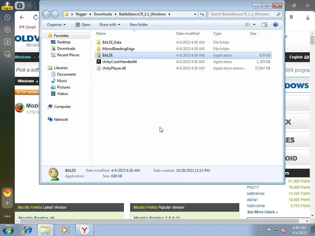Open the BALDI_Data folder
The image size is (315, 236).
tap(112, 42)
